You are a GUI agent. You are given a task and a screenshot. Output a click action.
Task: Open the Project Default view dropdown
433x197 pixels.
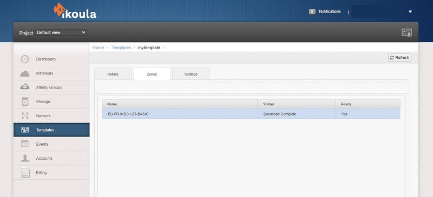[x=61, y=32]
